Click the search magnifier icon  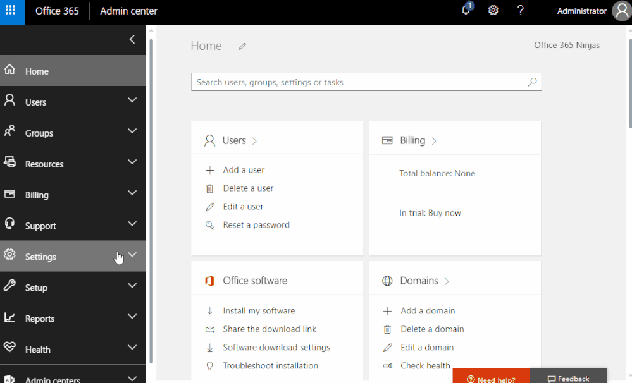click(x=532, y=82)
